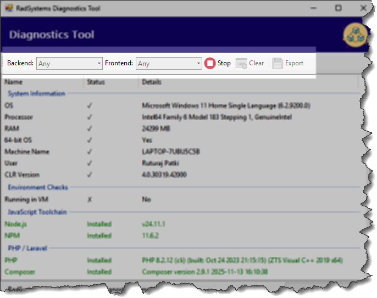Collapse the System Information group

36,93
